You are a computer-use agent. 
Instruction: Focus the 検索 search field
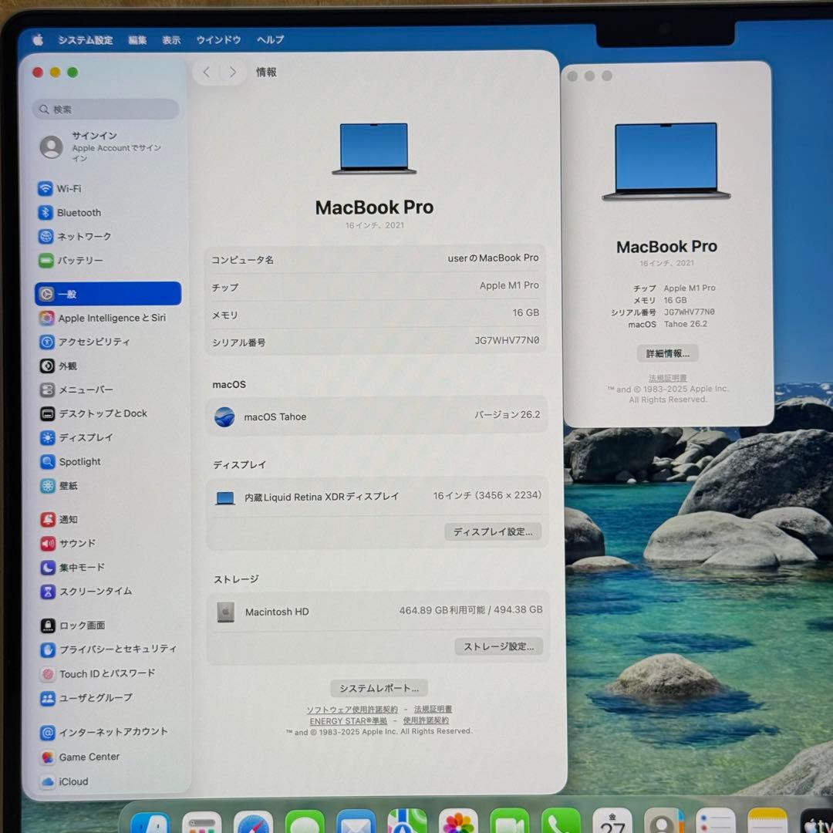106,110
